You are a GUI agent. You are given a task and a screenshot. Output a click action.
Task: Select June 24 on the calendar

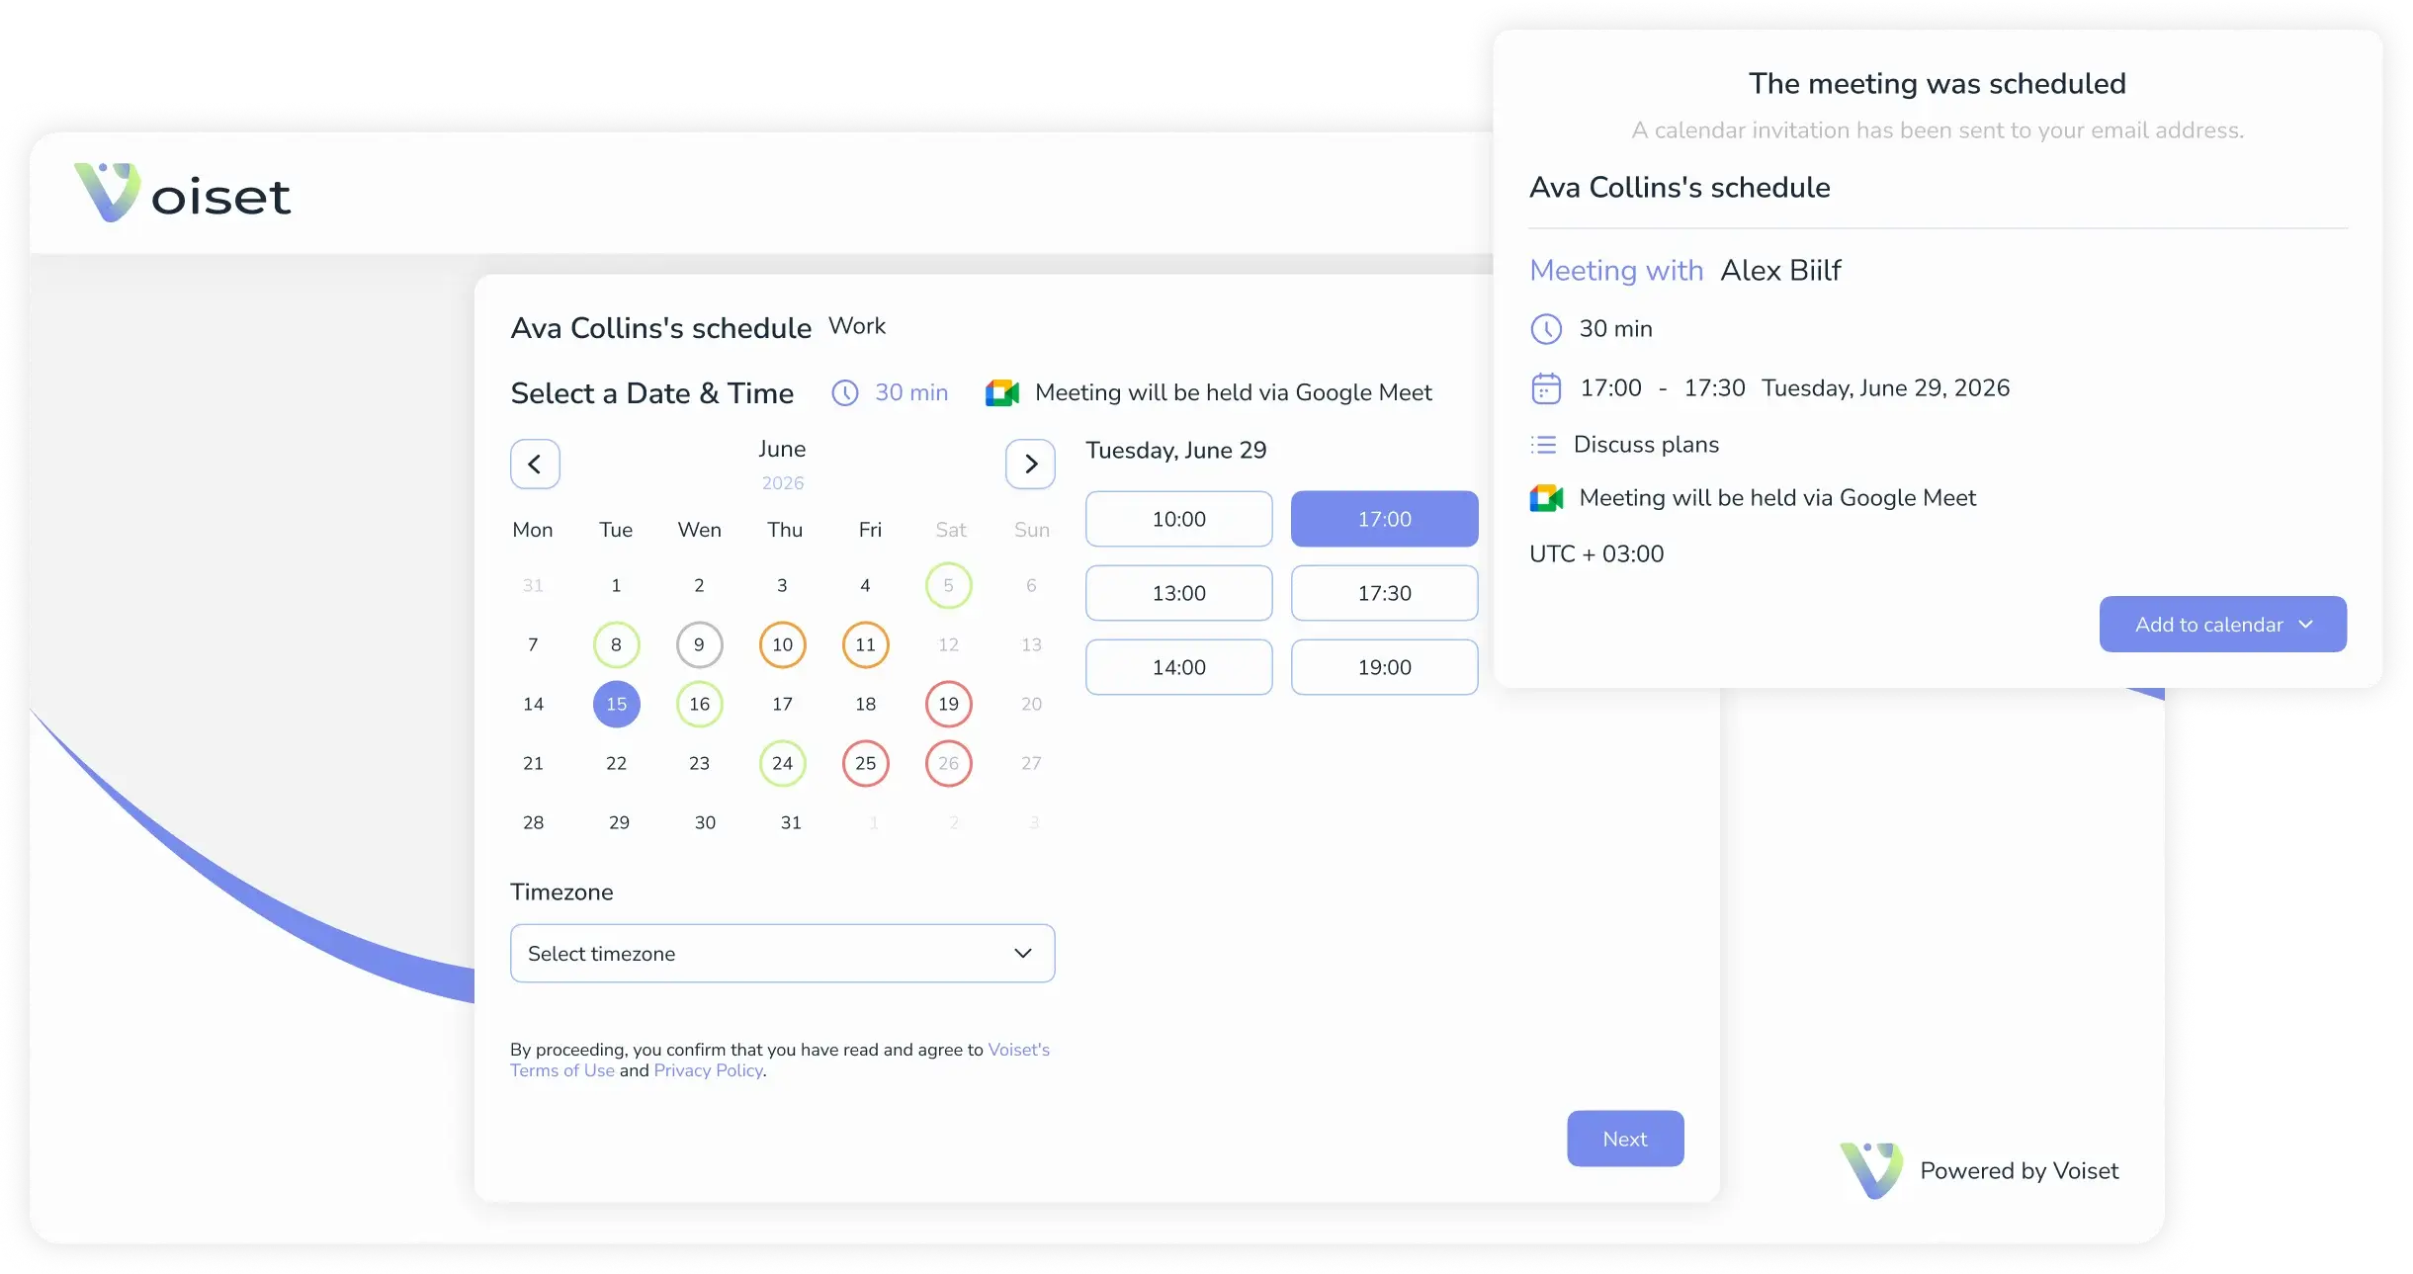(782, 763)
